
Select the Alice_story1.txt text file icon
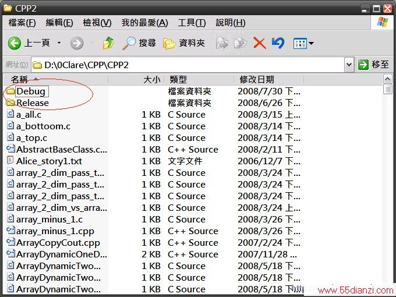pyautogui.click(x=10, y=161)
